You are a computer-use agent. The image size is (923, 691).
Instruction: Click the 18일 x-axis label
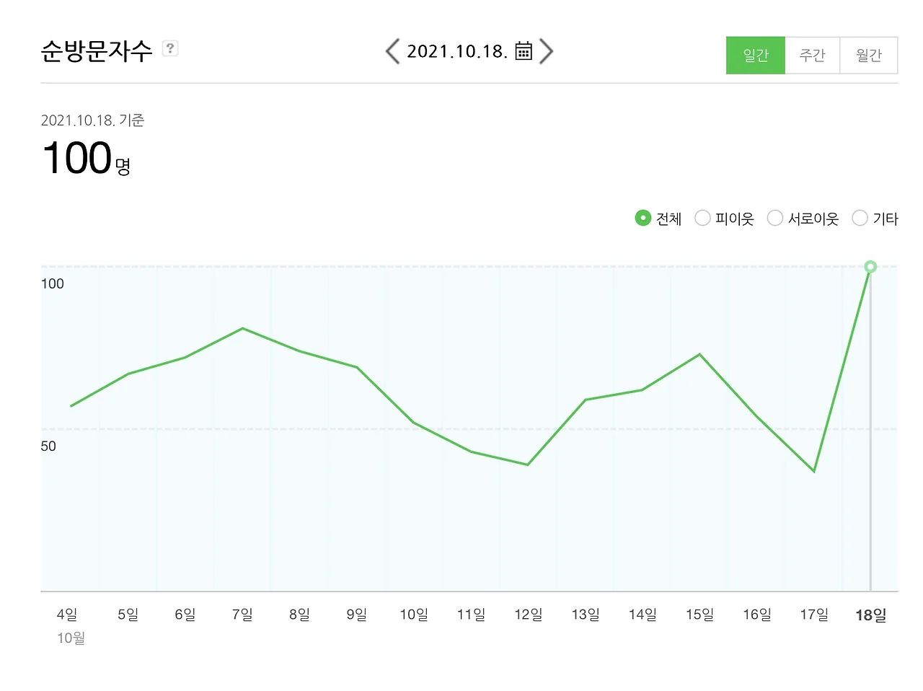[870, 615]
